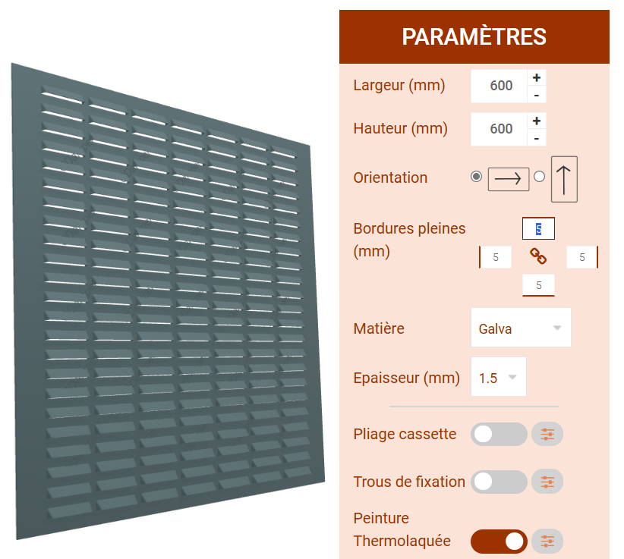Image resolution: width=624 pixels, height=559 pixels.
Task: Open the Epaisseur dropdown showing 1.5
Action: click(x=498, y=377)
